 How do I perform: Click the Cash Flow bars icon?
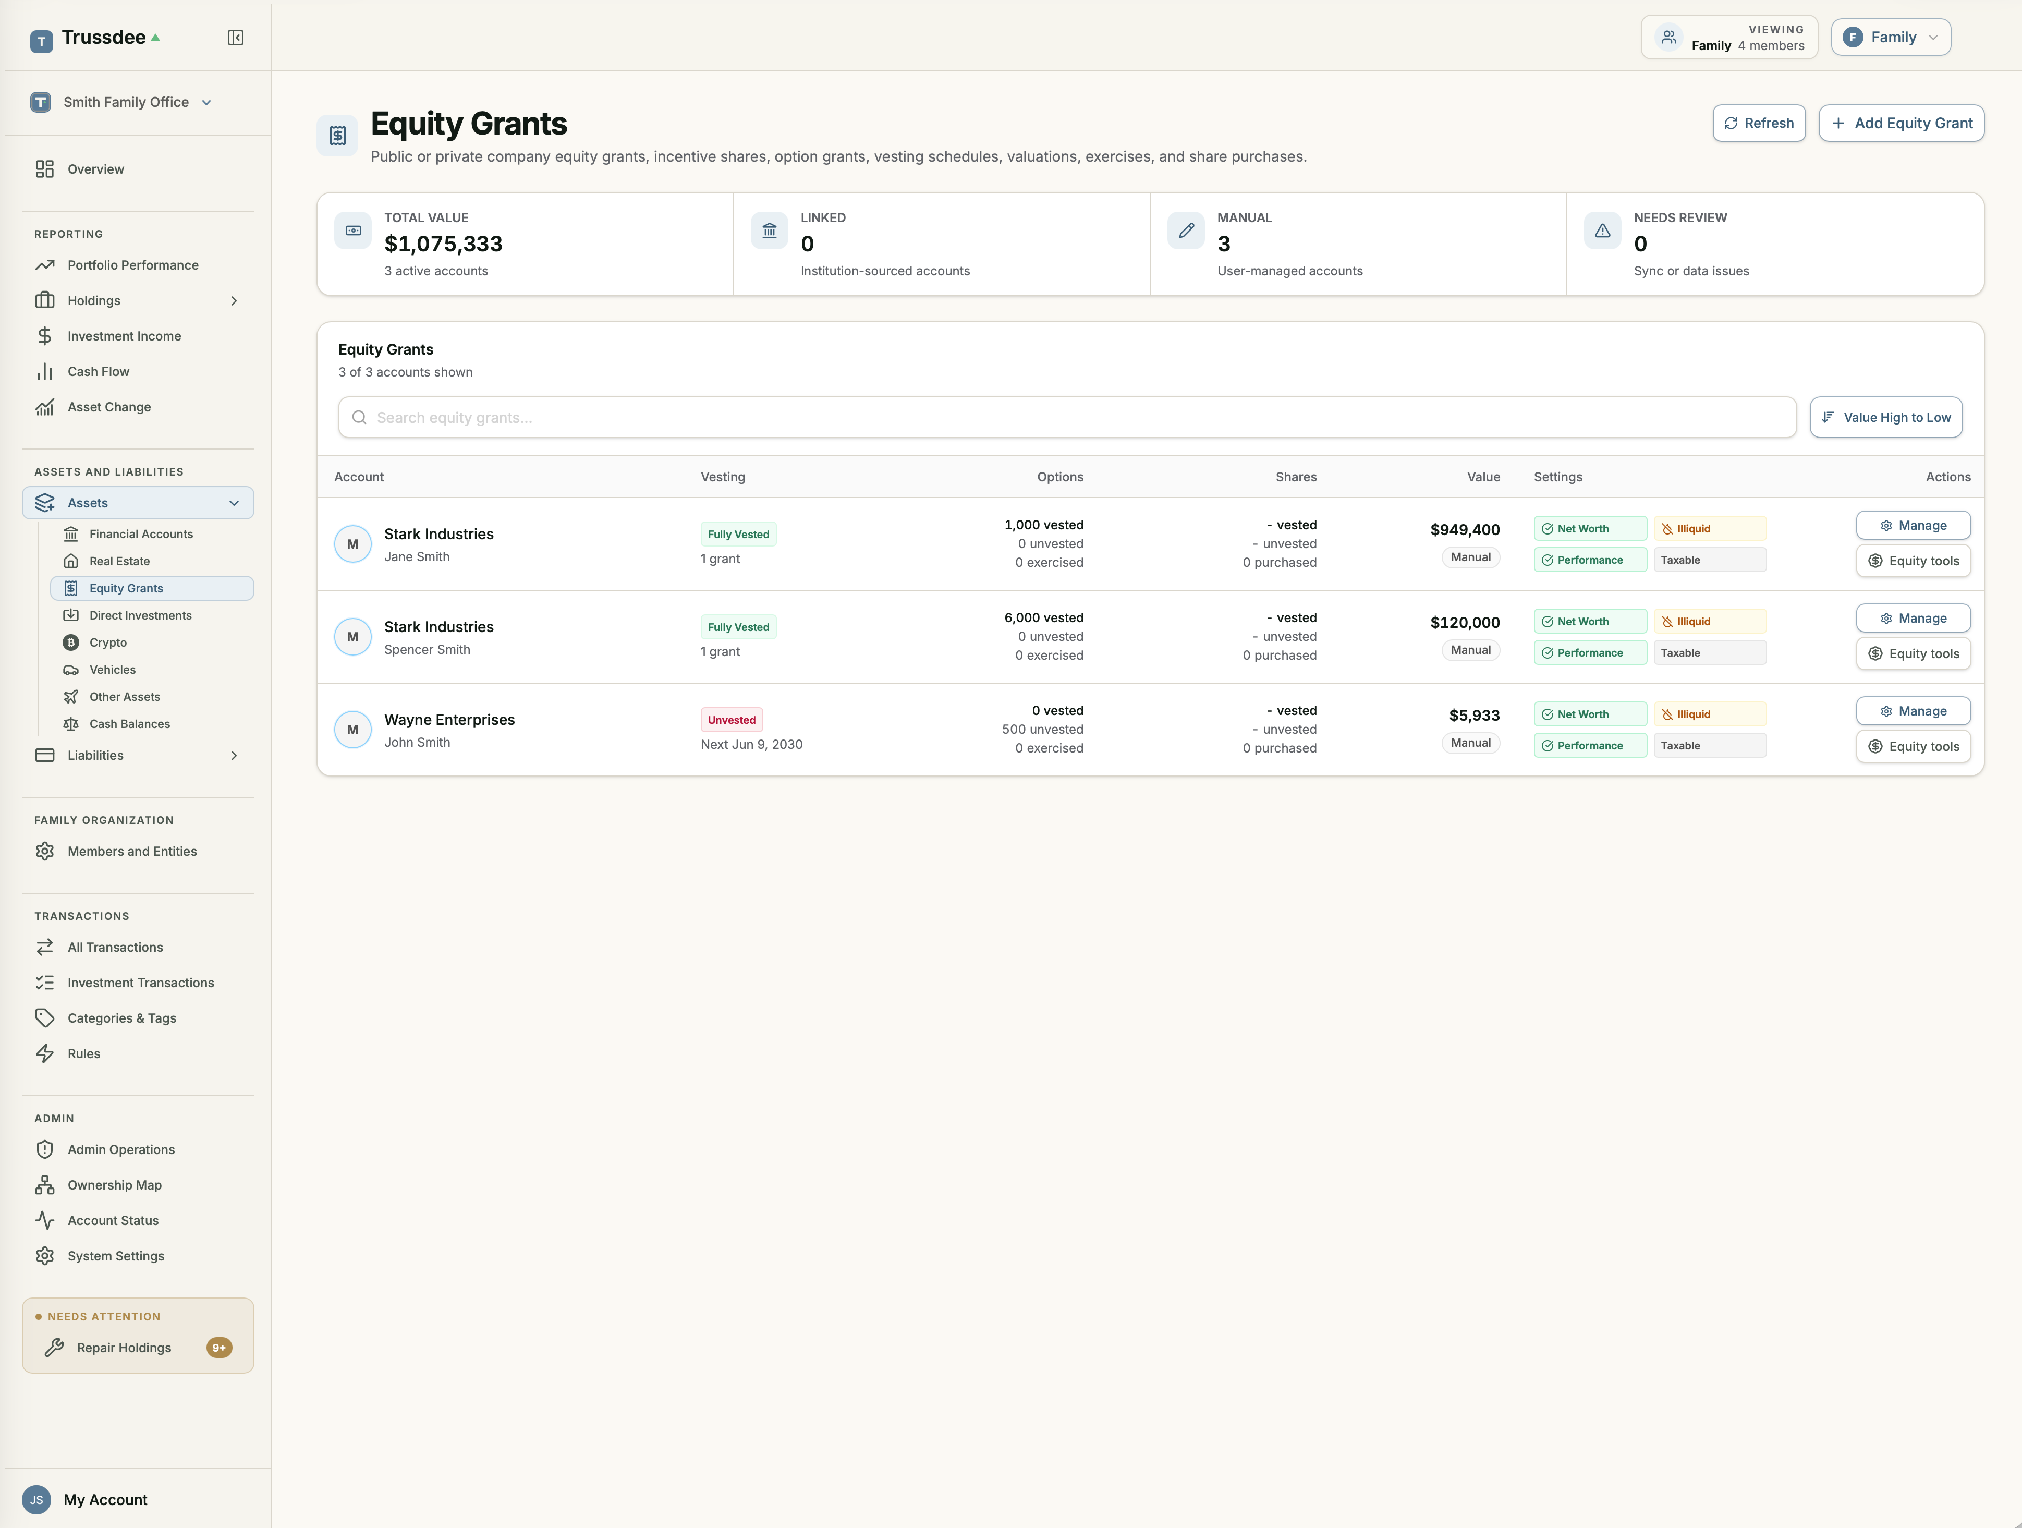45,371
